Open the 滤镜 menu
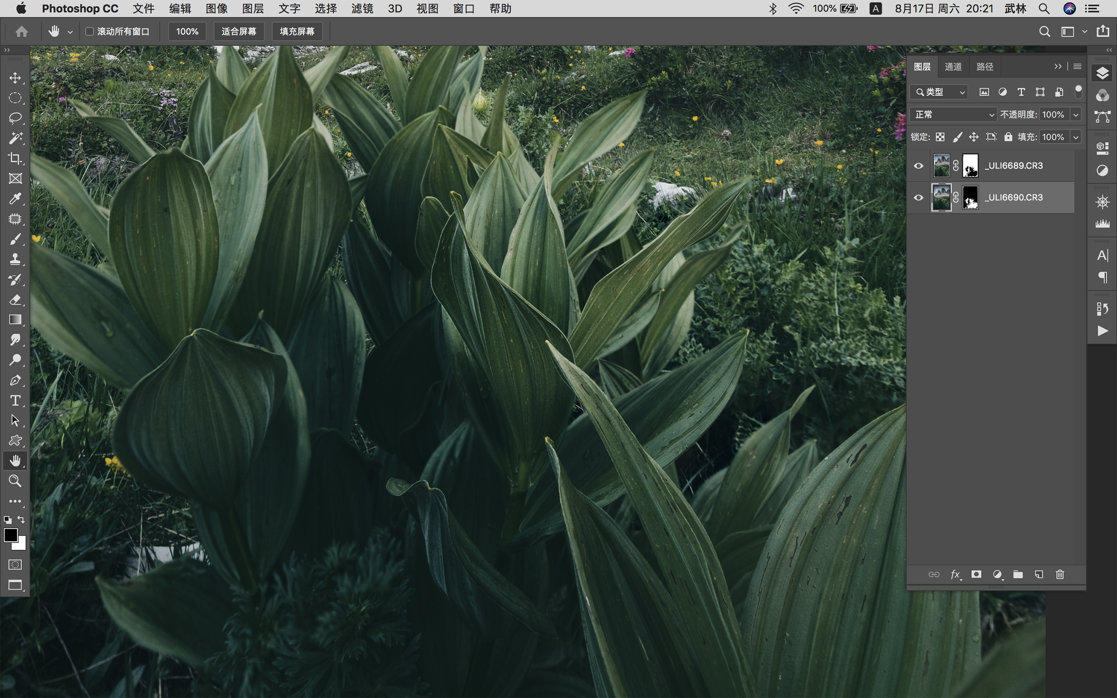Image resolution: width=1117 pixels, height=698 pixels. pyautogui.click(x=362, y=9)
